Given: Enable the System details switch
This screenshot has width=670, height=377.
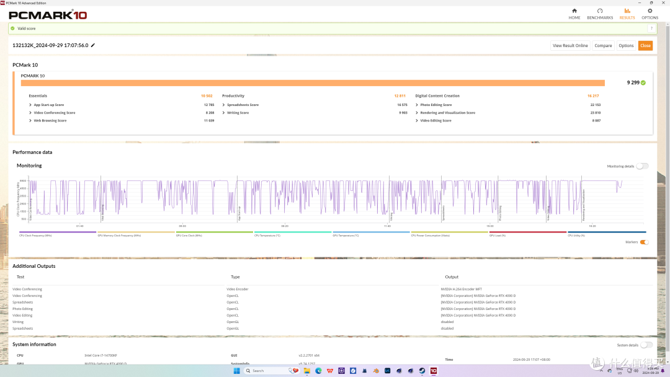Looking at the screenshot, I should [x=646, y=345].
